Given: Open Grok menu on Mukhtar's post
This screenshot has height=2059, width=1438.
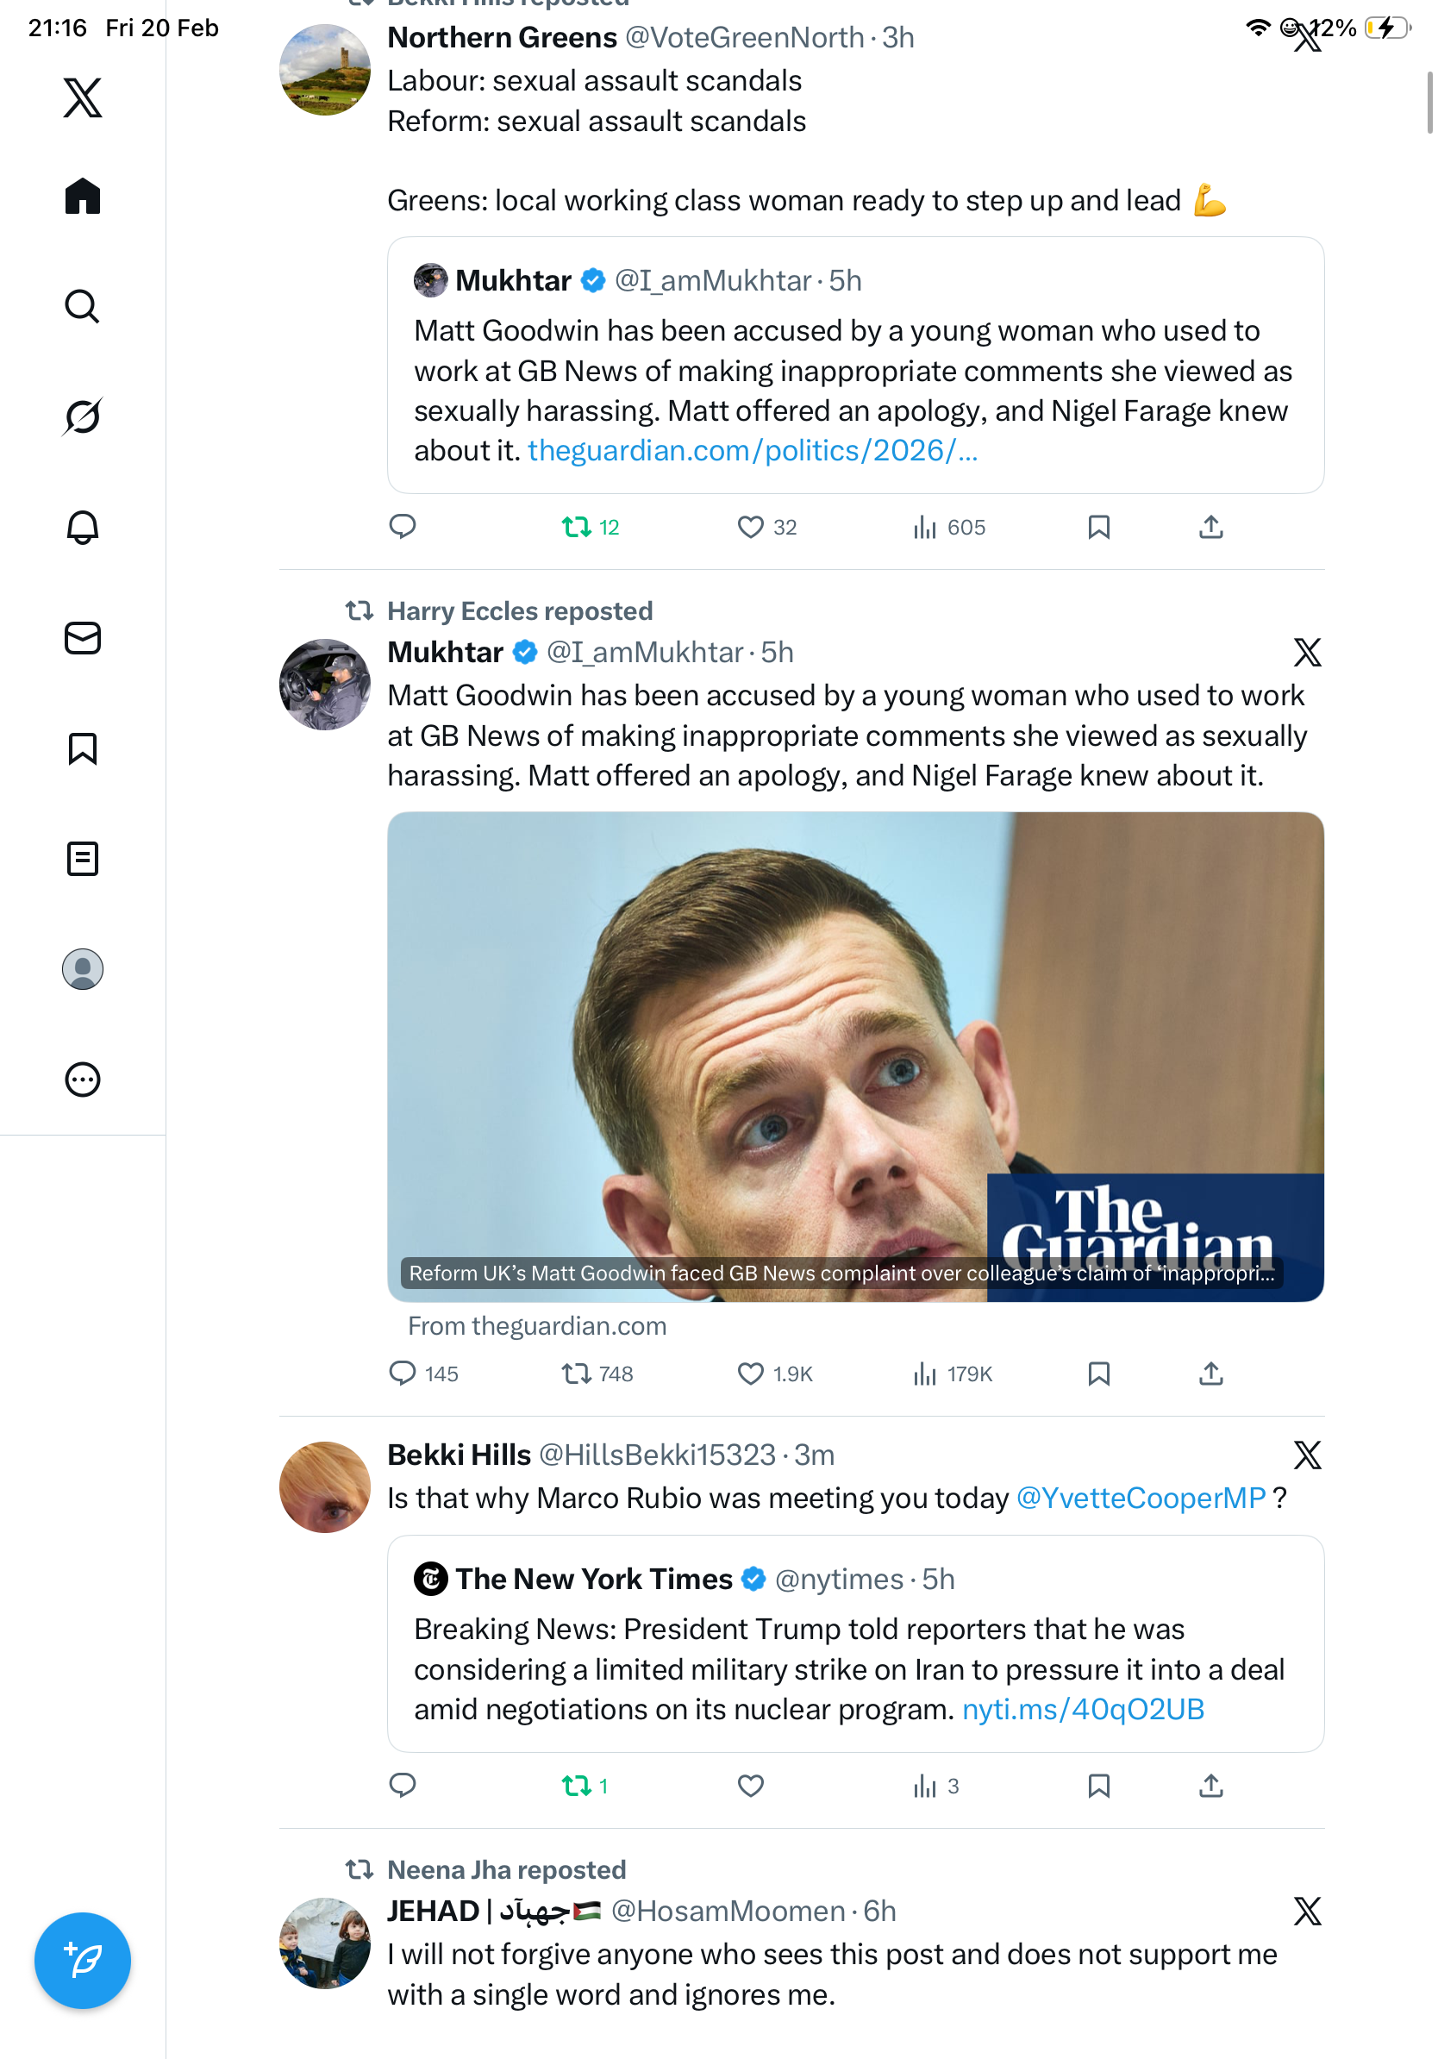Looking at the screenshot, I should (x=1306, y=652).
